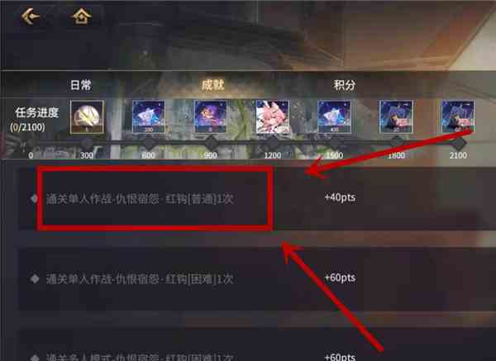The width and height of the screenshot is (496, 361).
Task: Select the 红钩[普通] single-player mission
Action: click(140, 199)
